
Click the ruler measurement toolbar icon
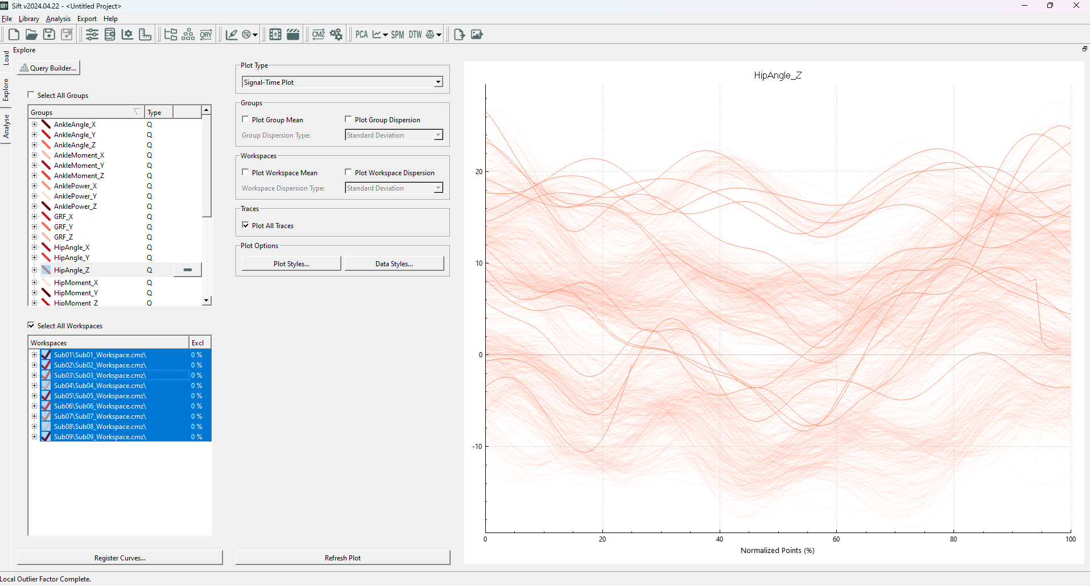[x=145, y=35]
